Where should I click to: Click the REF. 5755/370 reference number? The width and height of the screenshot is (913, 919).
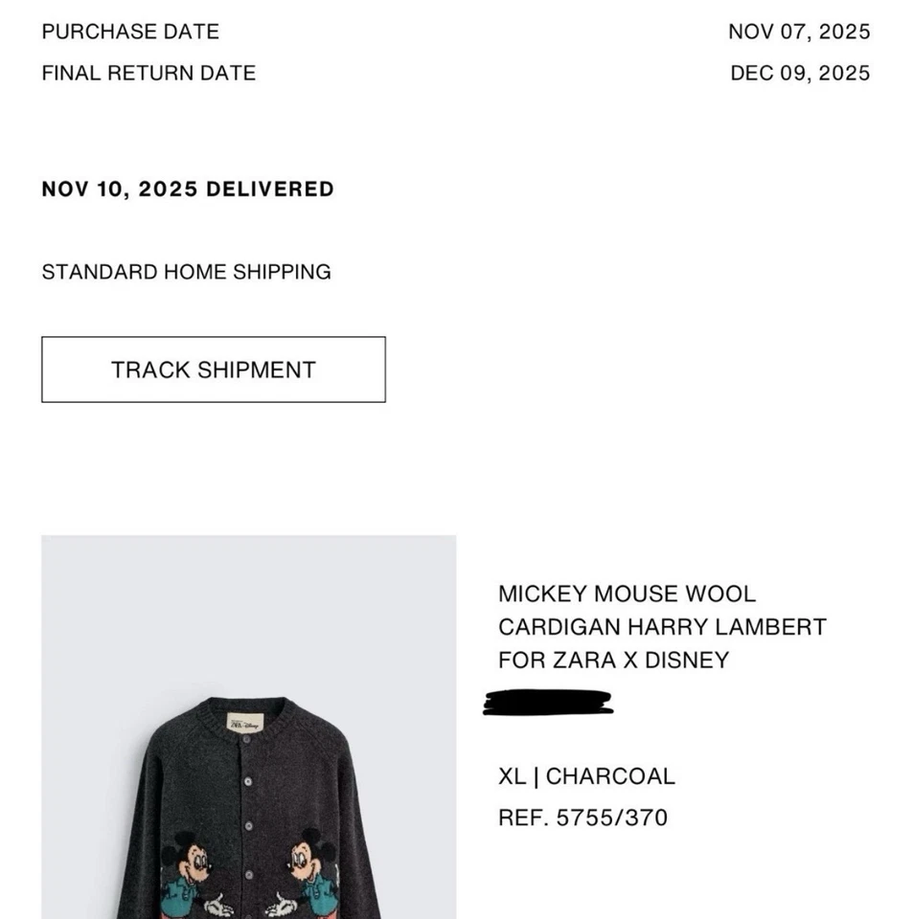(581, 818)
